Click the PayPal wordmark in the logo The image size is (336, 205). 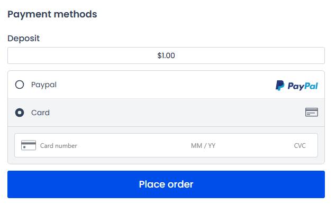pos(303,86)
